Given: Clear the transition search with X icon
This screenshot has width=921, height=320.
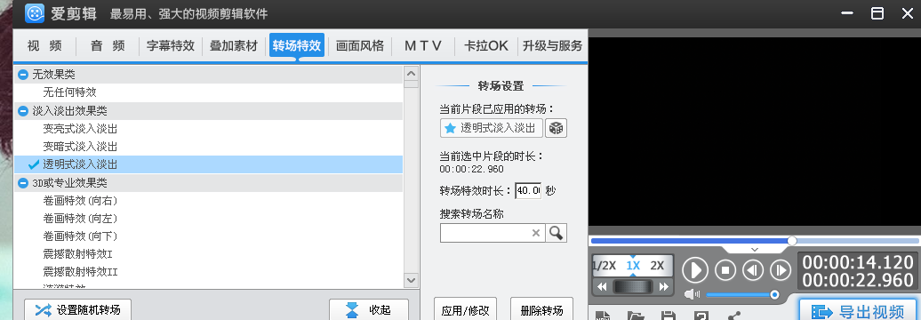Looking at the screenshot, I should (536, 233).
